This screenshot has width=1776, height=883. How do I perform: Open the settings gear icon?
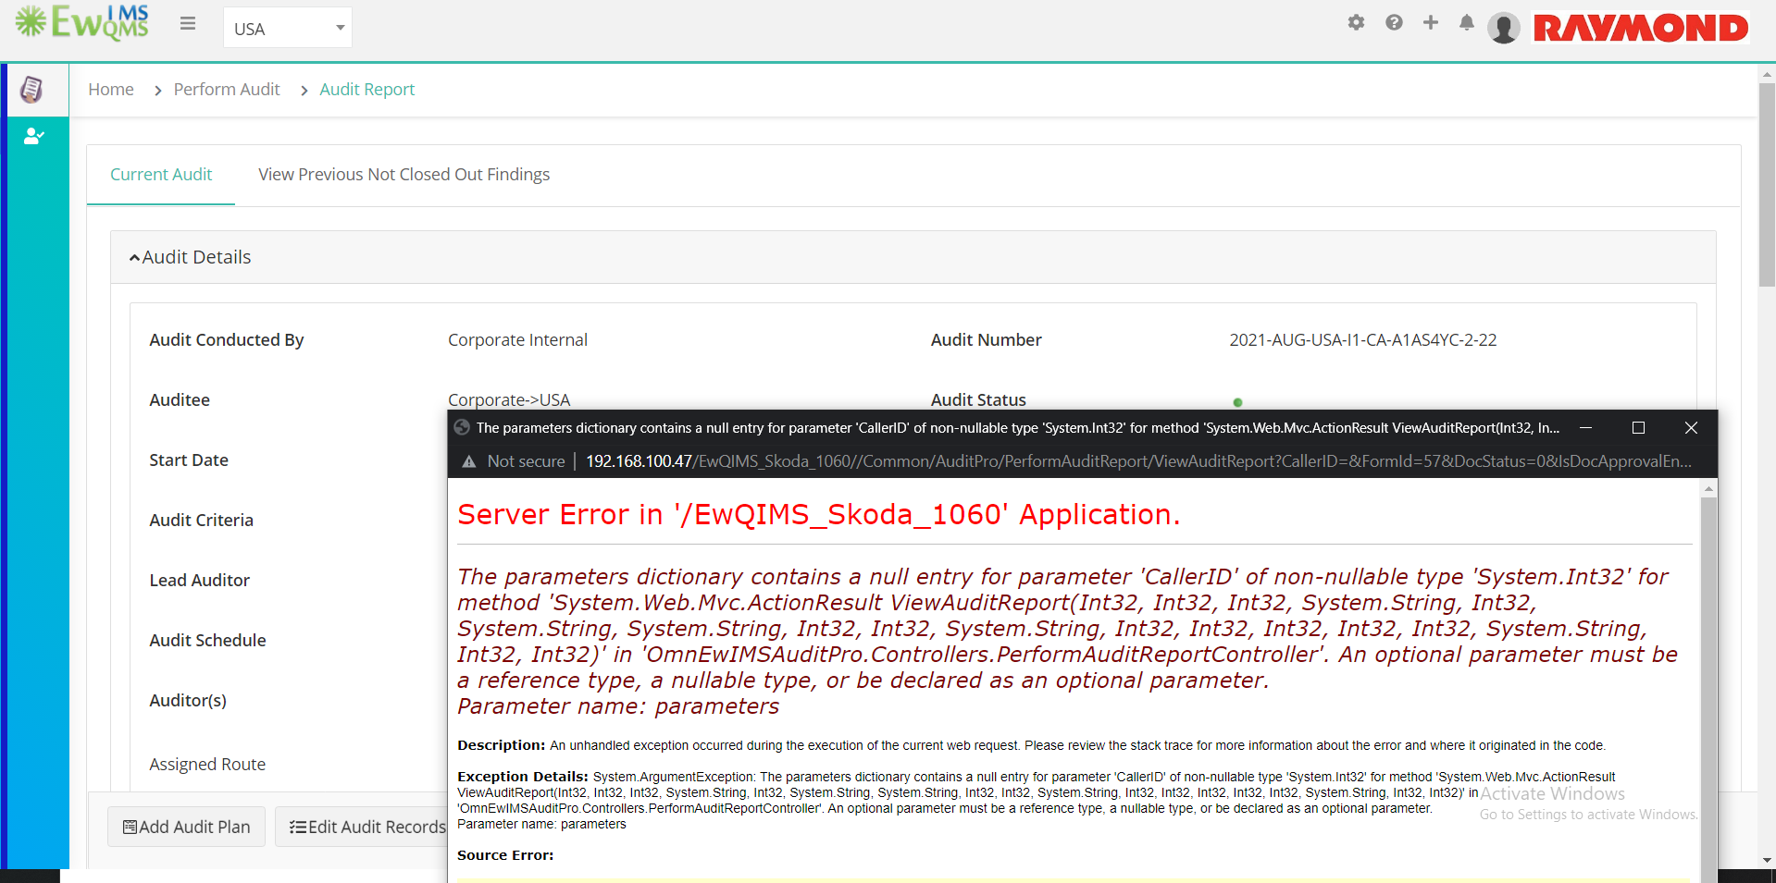1356,22
